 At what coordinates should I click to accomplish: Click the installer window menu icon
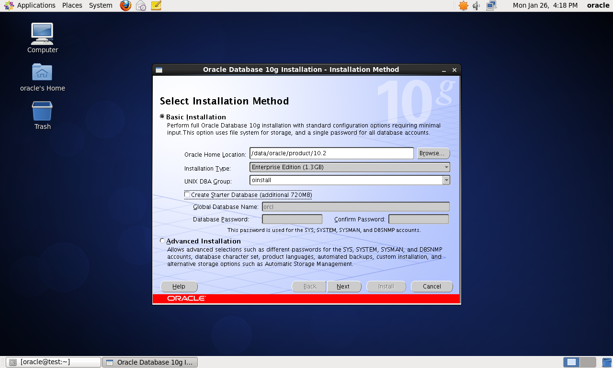[159, 70]
